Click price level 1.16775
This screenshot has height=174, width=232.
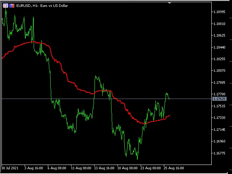(x=219, y=153)
